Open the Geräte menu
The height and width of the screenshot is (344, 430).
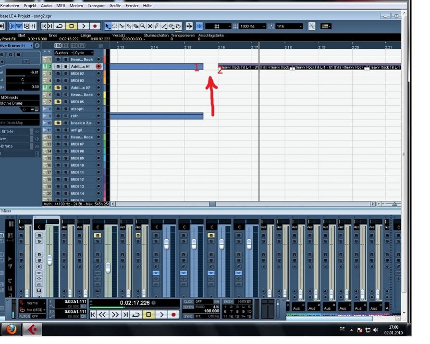pos(115,5)
